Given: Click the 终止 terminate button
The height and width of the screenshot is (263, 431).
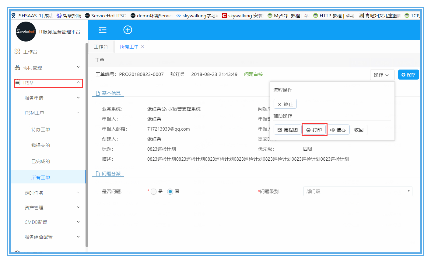Looking at the screenshot, I should click(x=285, y=104).
